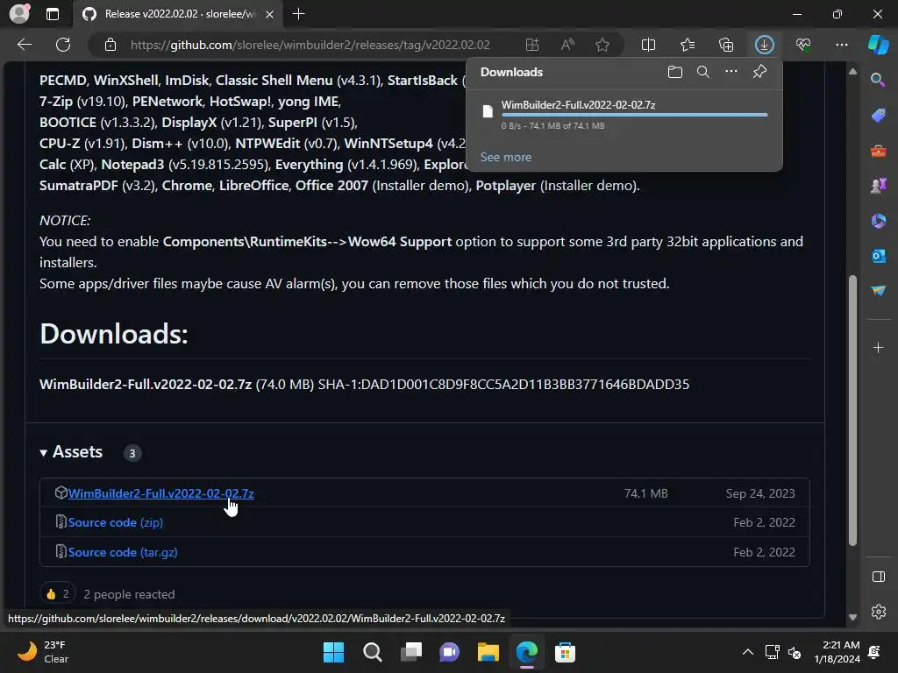
Task: Open Microsoft 365 from the sidebar
Action: click(x=879, y=221)
